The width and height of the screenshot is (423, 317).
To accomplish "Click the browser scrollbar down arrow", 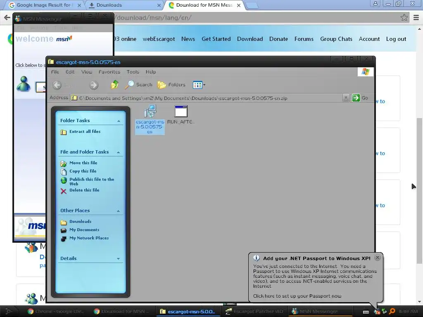I will [419, 302].
